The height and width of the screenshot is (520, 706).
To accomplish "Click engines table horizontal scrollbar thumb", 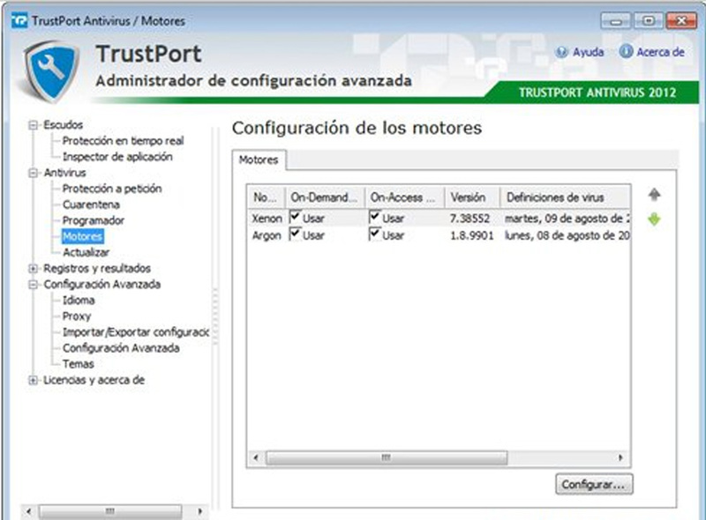I will (387, 458).
